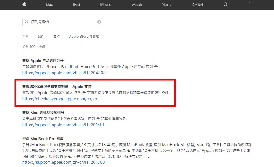Click the magnifier icon inside the search field
Viewport: 274px width, 167px height.
pos(27,22)
